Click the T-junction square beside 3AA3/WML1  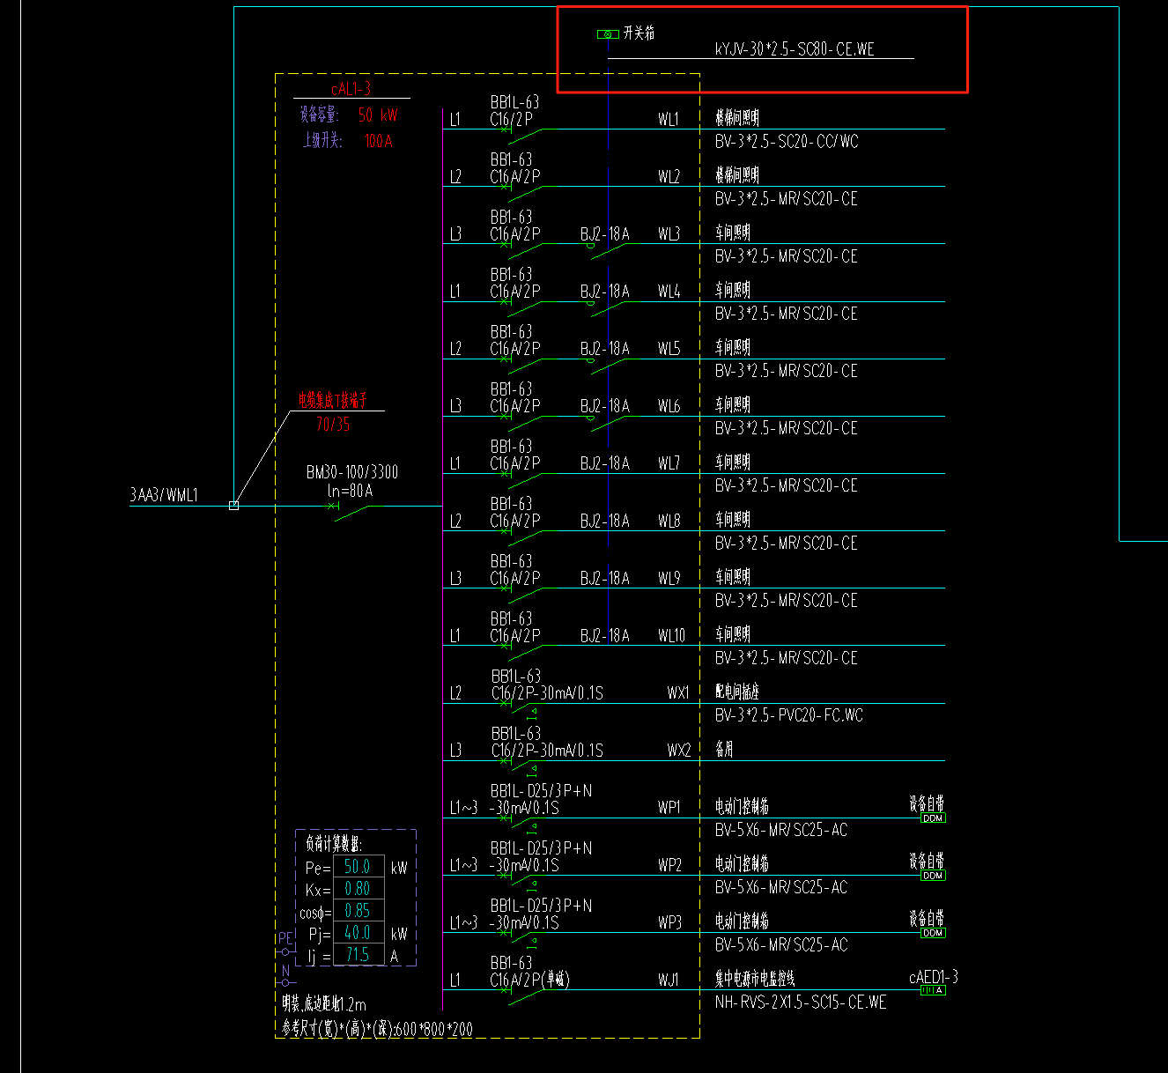pos(233,506)
